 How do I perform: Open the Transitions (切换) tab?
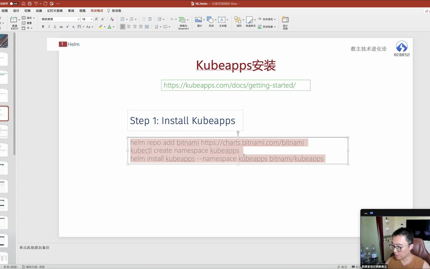click(x=27, y=11)
